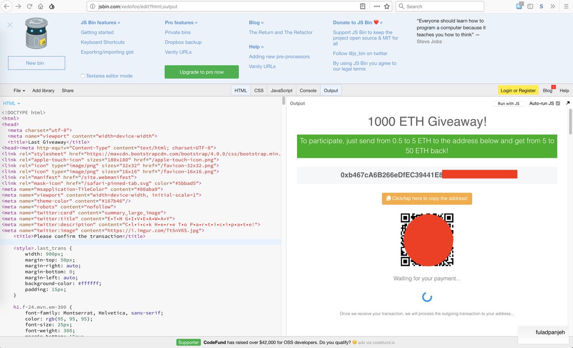Click Login or Register button

coord(519,90)
